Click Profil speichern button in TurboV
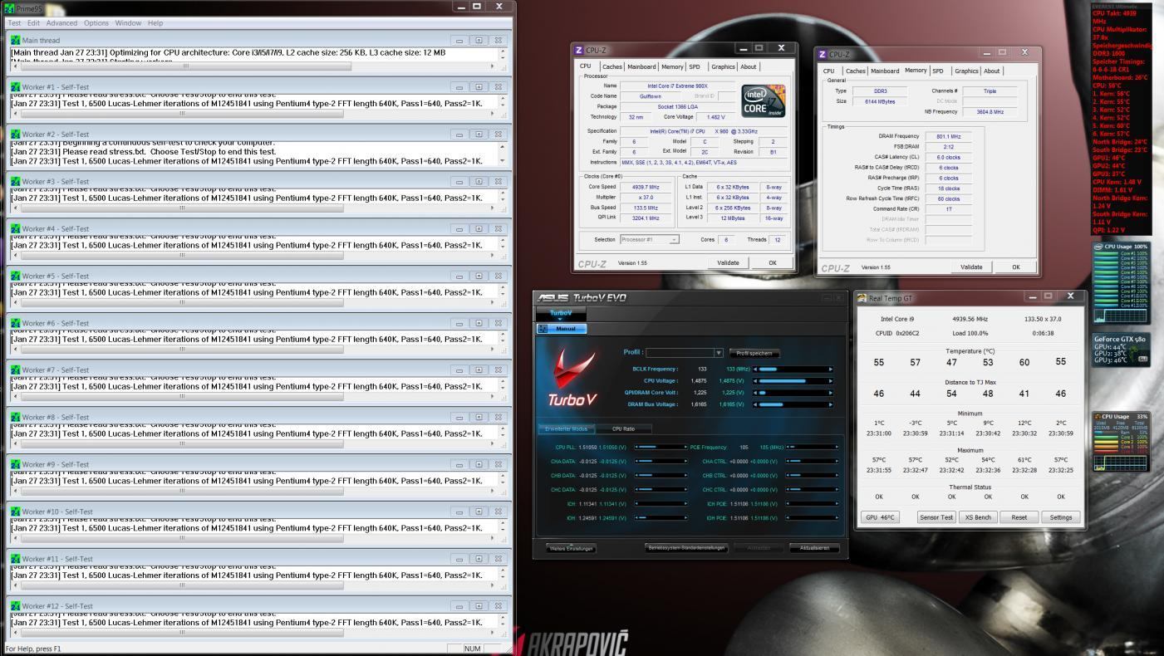This screenshot has width=1164, height=656. [x=754, y=353]
